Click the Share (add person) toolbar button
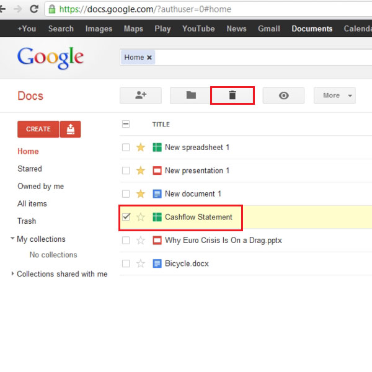The width and height of the screenshot is (372, 372). coord(141,95)
